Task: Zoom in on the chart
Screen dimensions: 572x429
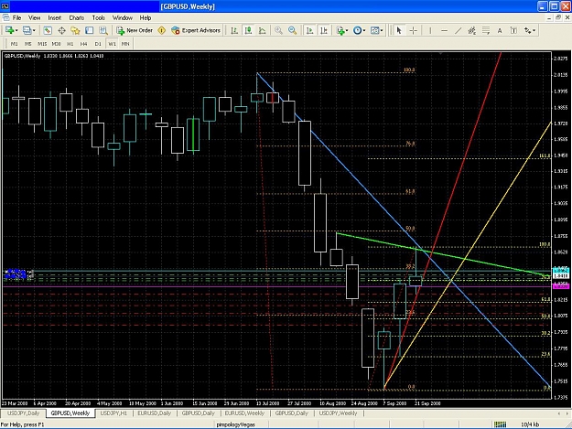Action: coord(278,30)
